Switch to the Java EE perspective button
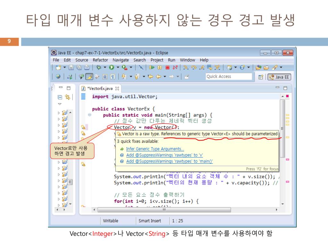The width and height of the screenshot is (328, 246). click(279, 77)
